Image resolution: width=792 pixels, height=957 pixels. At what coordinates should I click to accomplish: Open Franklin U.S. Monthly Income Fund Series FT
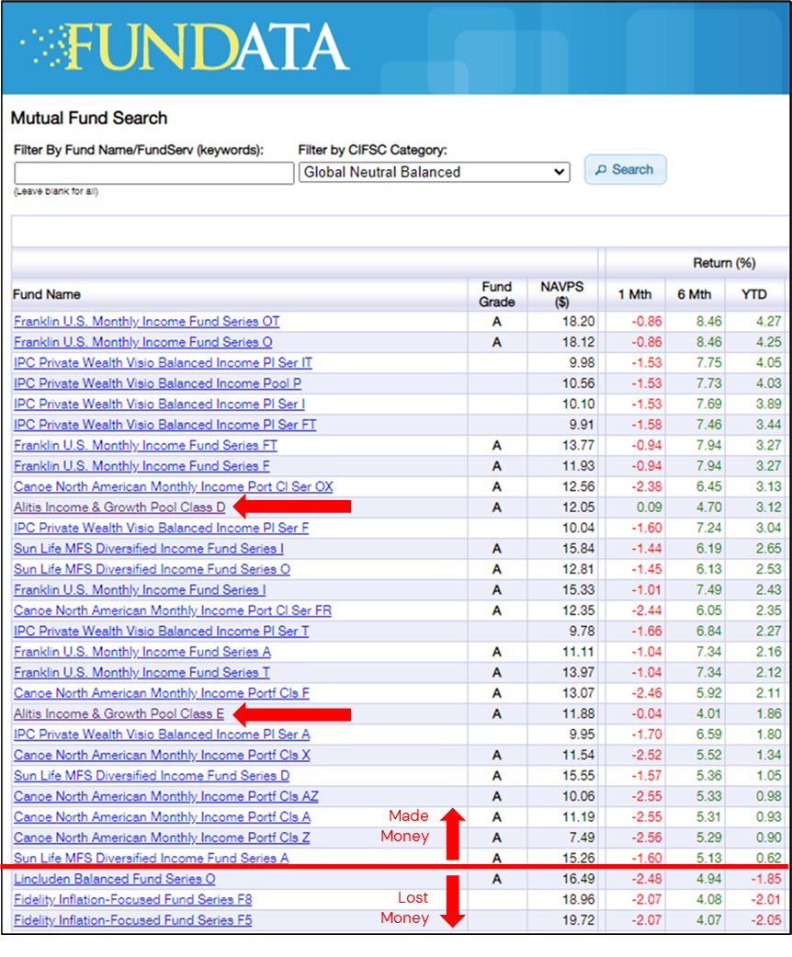[145, 446]
